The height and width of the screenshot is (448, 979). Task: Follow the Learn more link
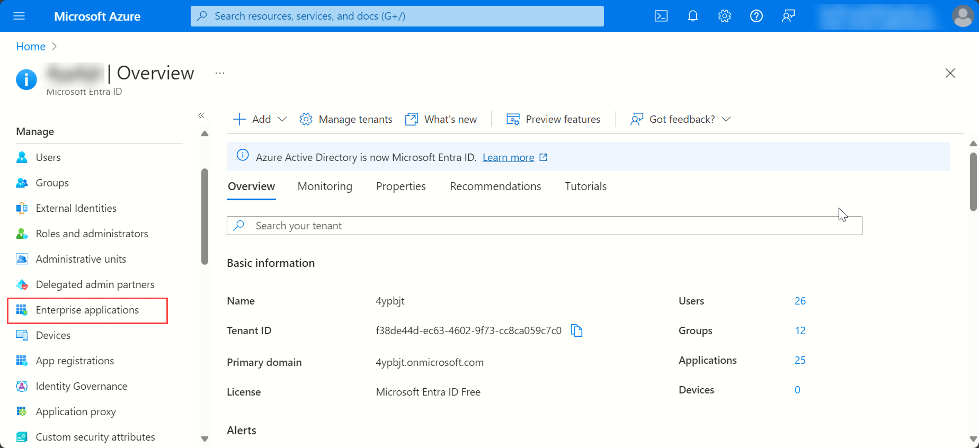click(x=509, y=157)
